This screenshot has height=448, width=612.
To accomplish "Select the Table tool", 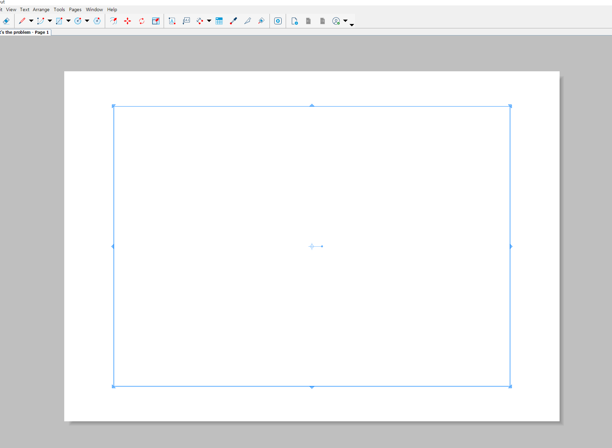I will click(219, 21).
